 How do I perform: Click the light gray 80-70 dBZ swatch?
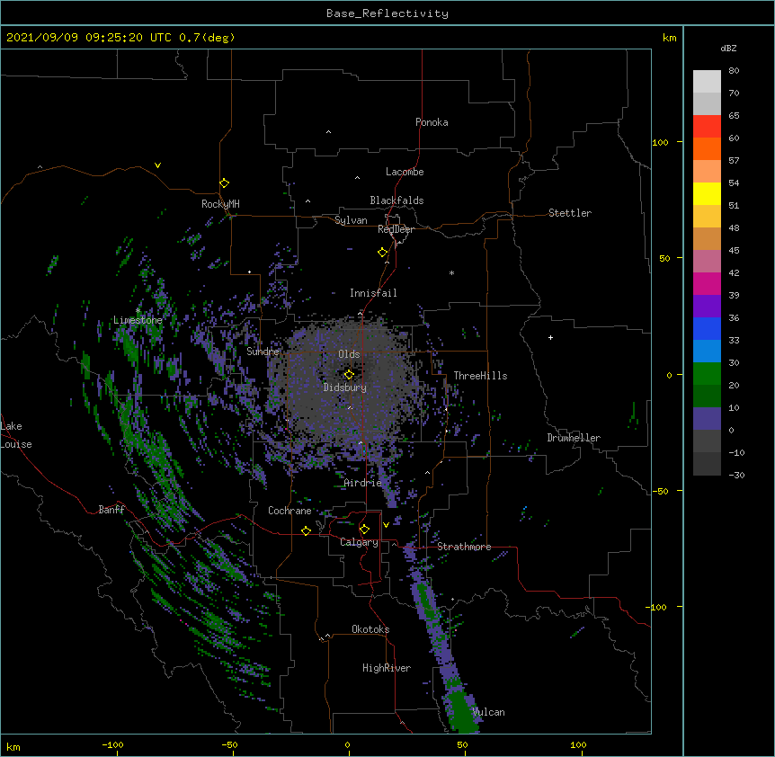pos(707,82)
